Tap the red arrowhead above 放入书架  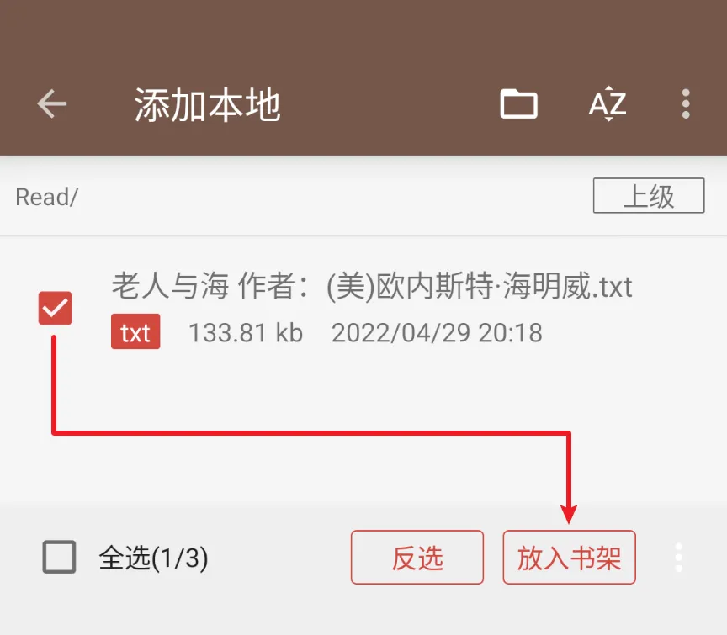(569, 514)
